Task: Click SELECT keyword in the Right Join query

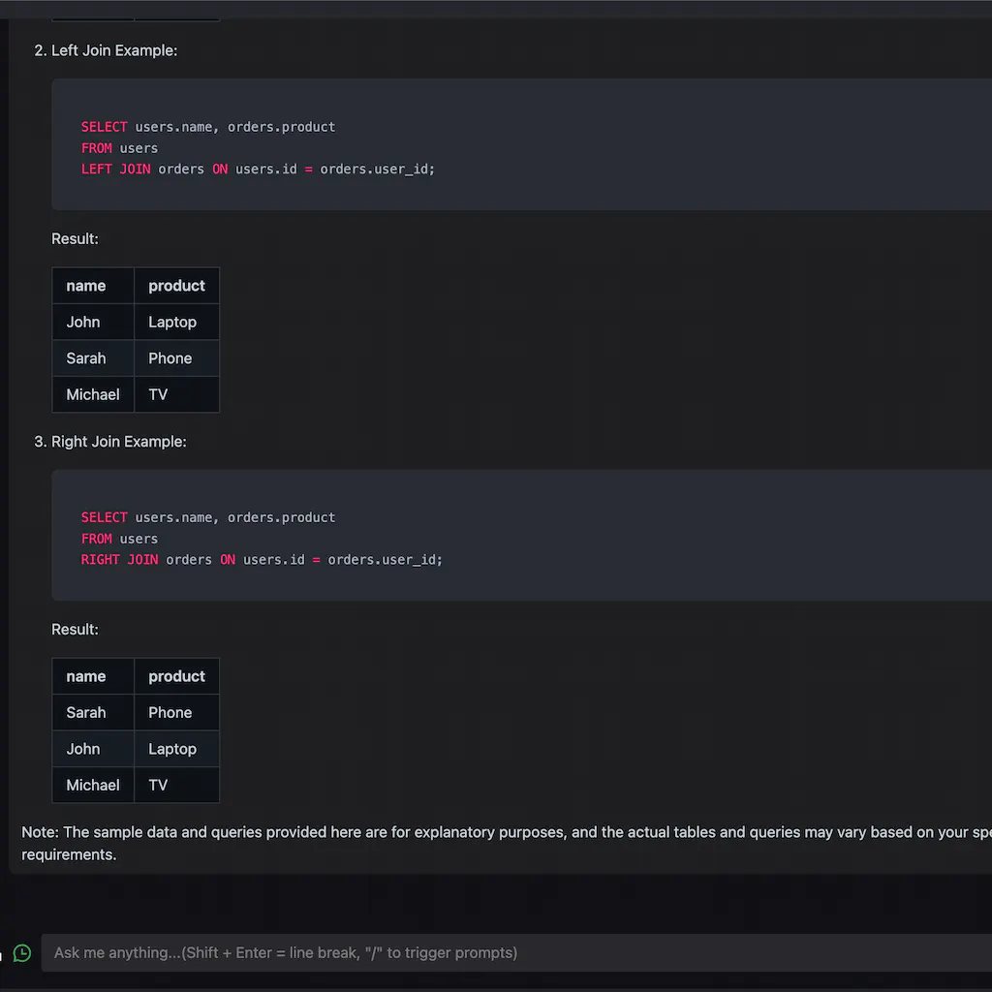Action: click(104, 517)
